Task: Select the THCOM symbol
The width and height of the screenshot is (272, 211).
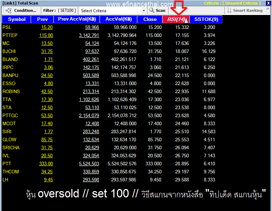Action: (10, 172)
